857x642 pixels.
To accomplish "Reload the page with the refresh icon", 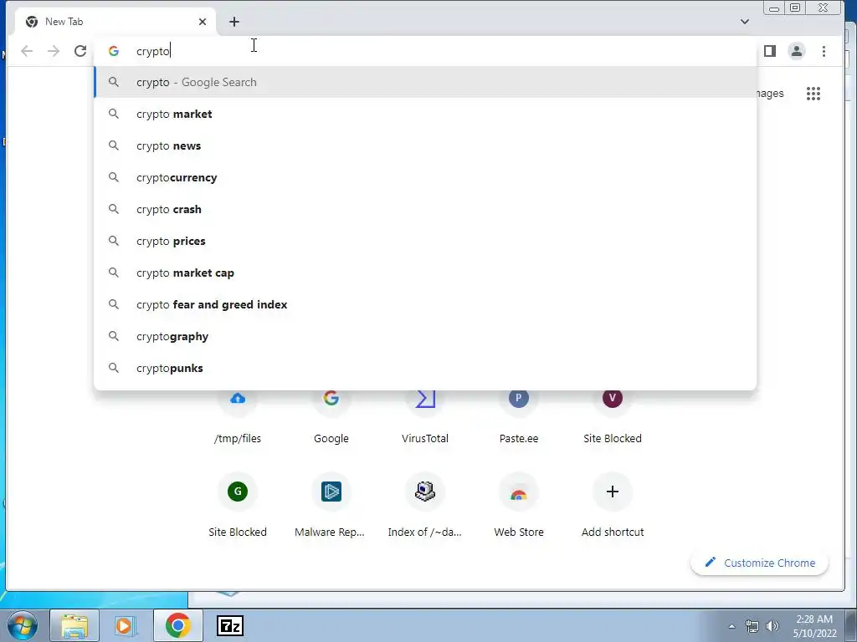I will (80, 51).
